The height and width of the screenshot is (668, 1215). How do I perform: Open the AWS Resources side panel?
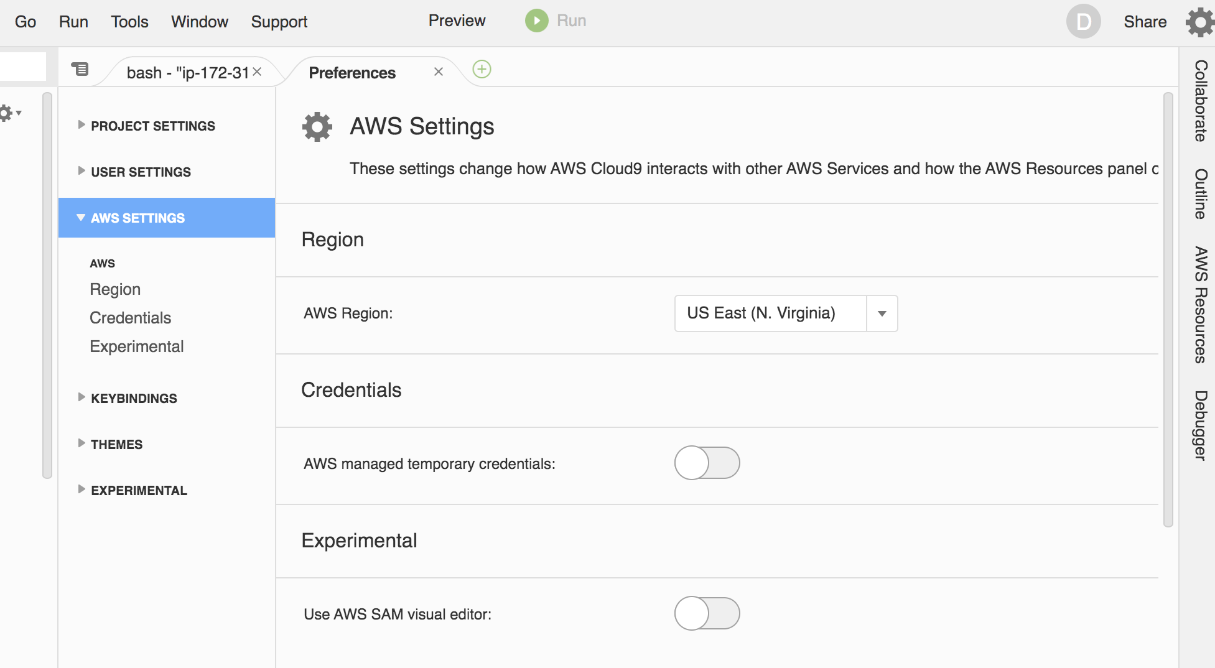click(1200, 305)
